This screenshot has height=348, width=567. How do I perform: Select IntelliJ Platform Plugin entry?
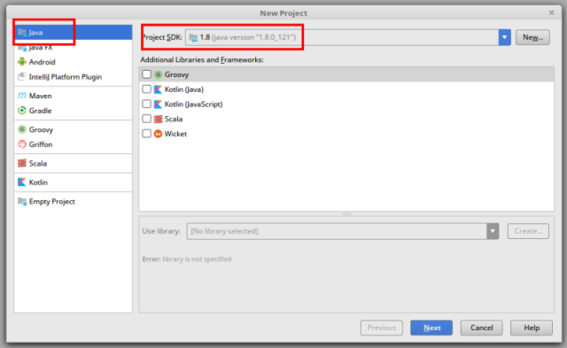point(73,77)
